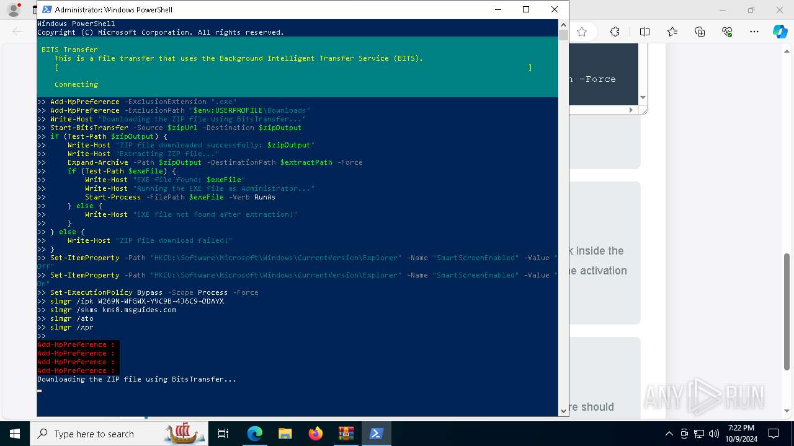794x446 pixels.
Task: Open the Edge extensions puzzle icon
Action: [615, 32]
